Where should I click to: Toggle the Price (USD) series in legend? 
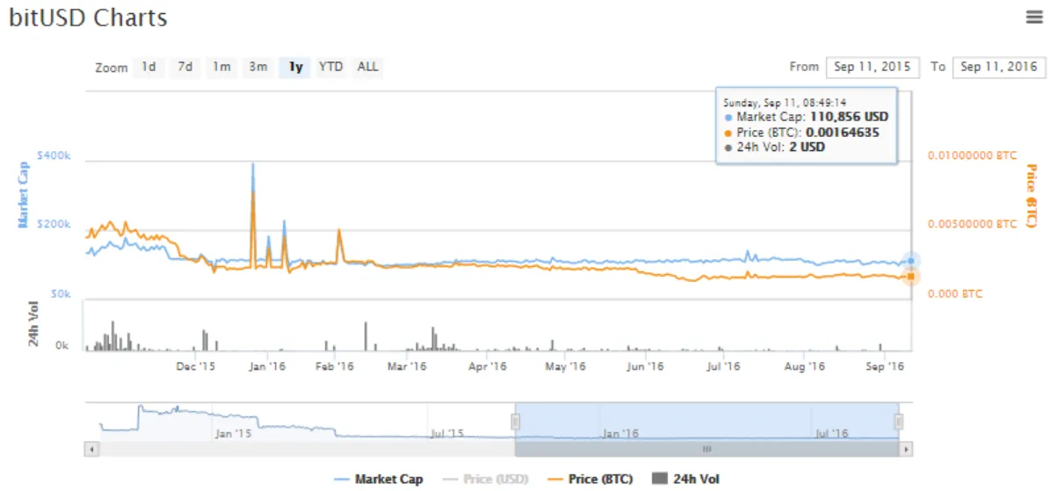486,479
